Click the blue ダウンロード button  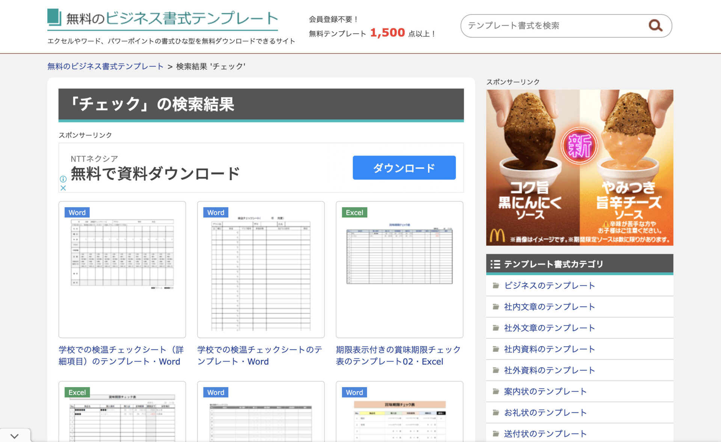[403, 168]
